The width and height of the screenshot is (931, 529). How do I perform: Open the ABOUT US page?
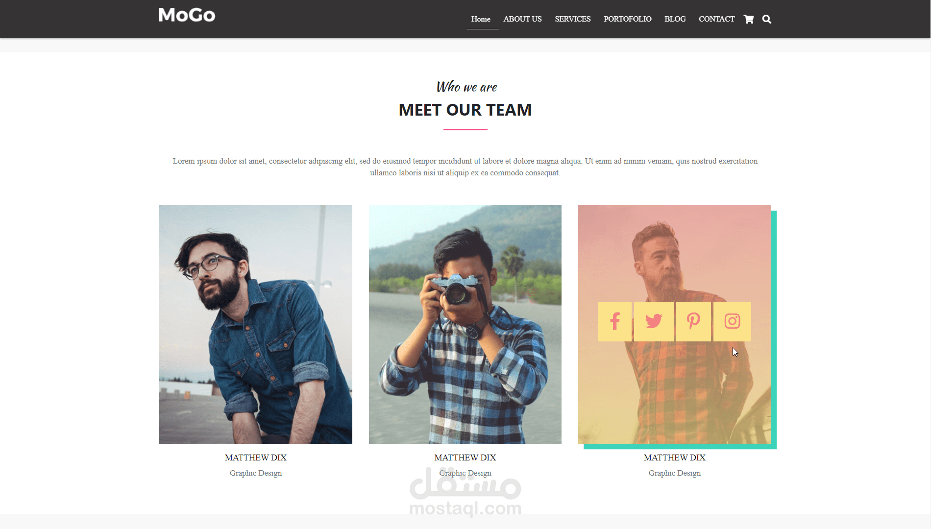pyautogui.click(x=522, y=19)
